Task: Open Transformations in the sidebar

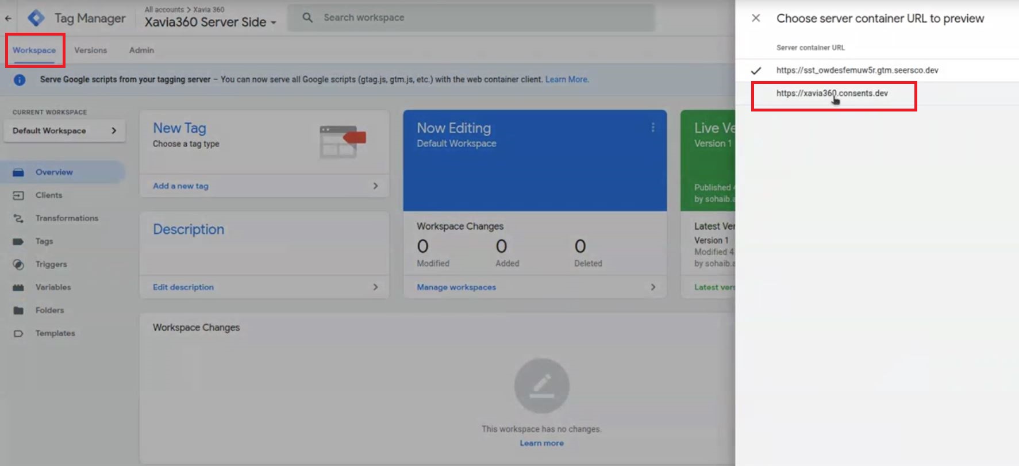Action: 67,218
